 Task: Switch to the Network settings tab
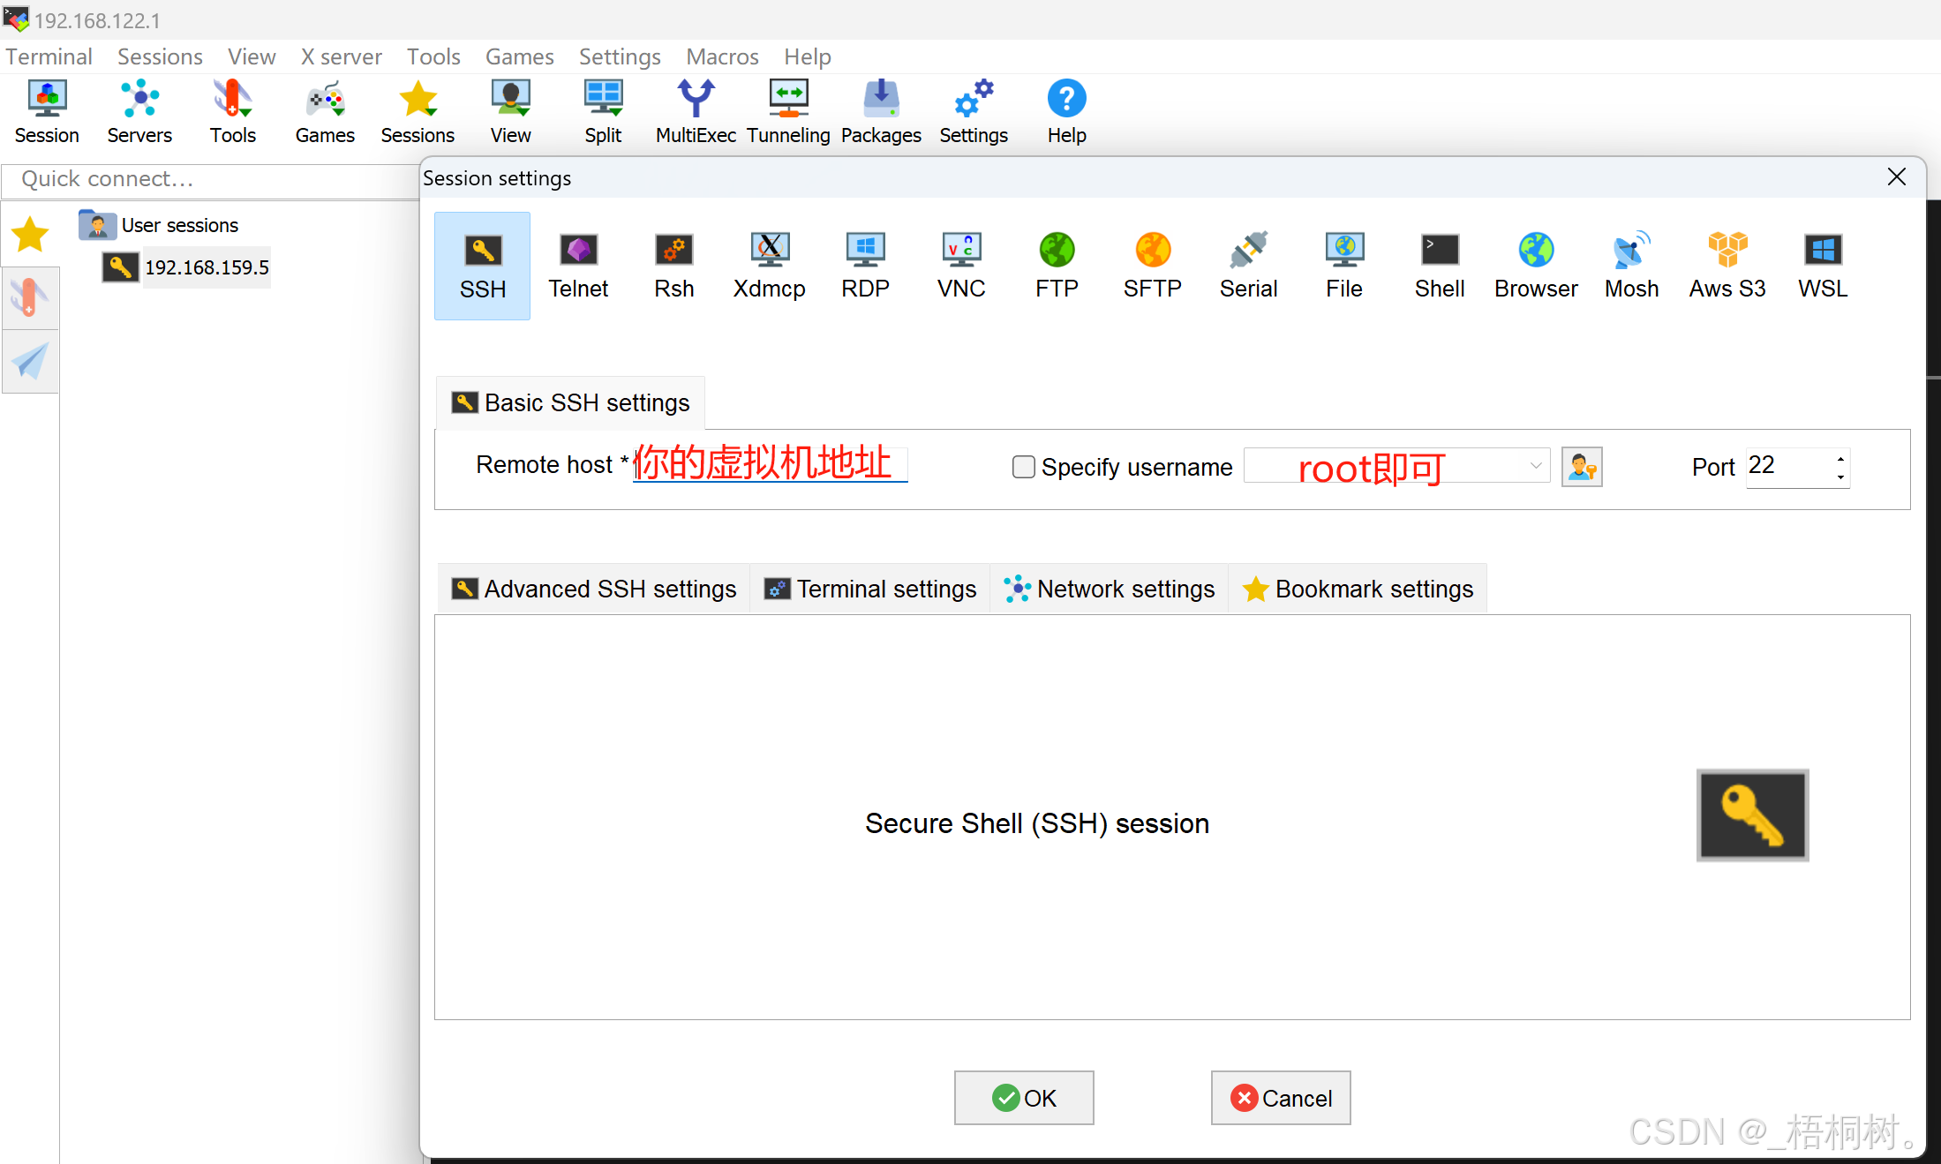(1110, 589)
